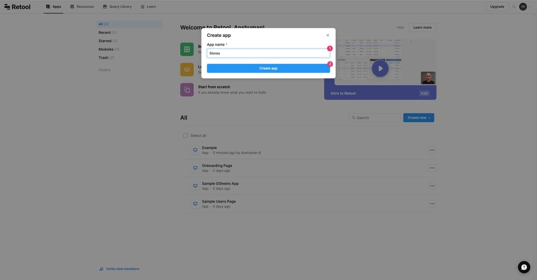This screenshot has height=280, width=537.
Task: Open the three-dot menu for Example app
Action: (432, 150)
